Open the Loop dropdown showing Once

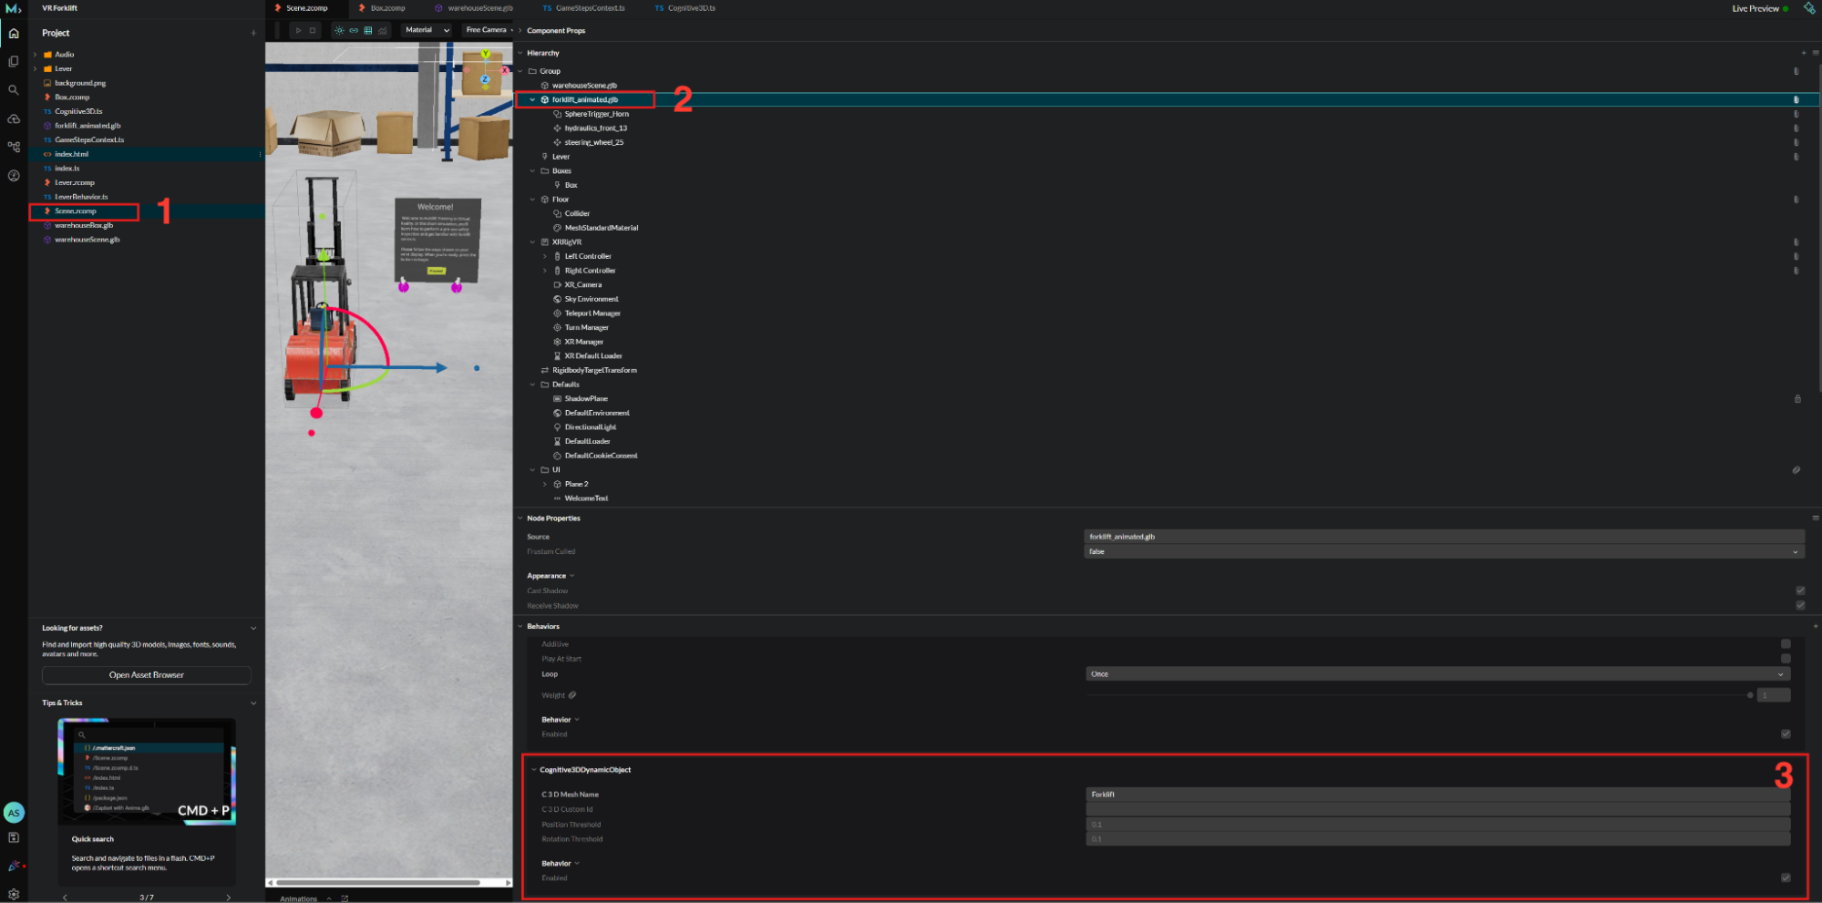1437,674
